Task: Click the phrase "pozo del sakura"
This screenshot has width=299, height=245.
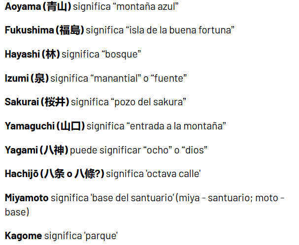Action: 149,102
